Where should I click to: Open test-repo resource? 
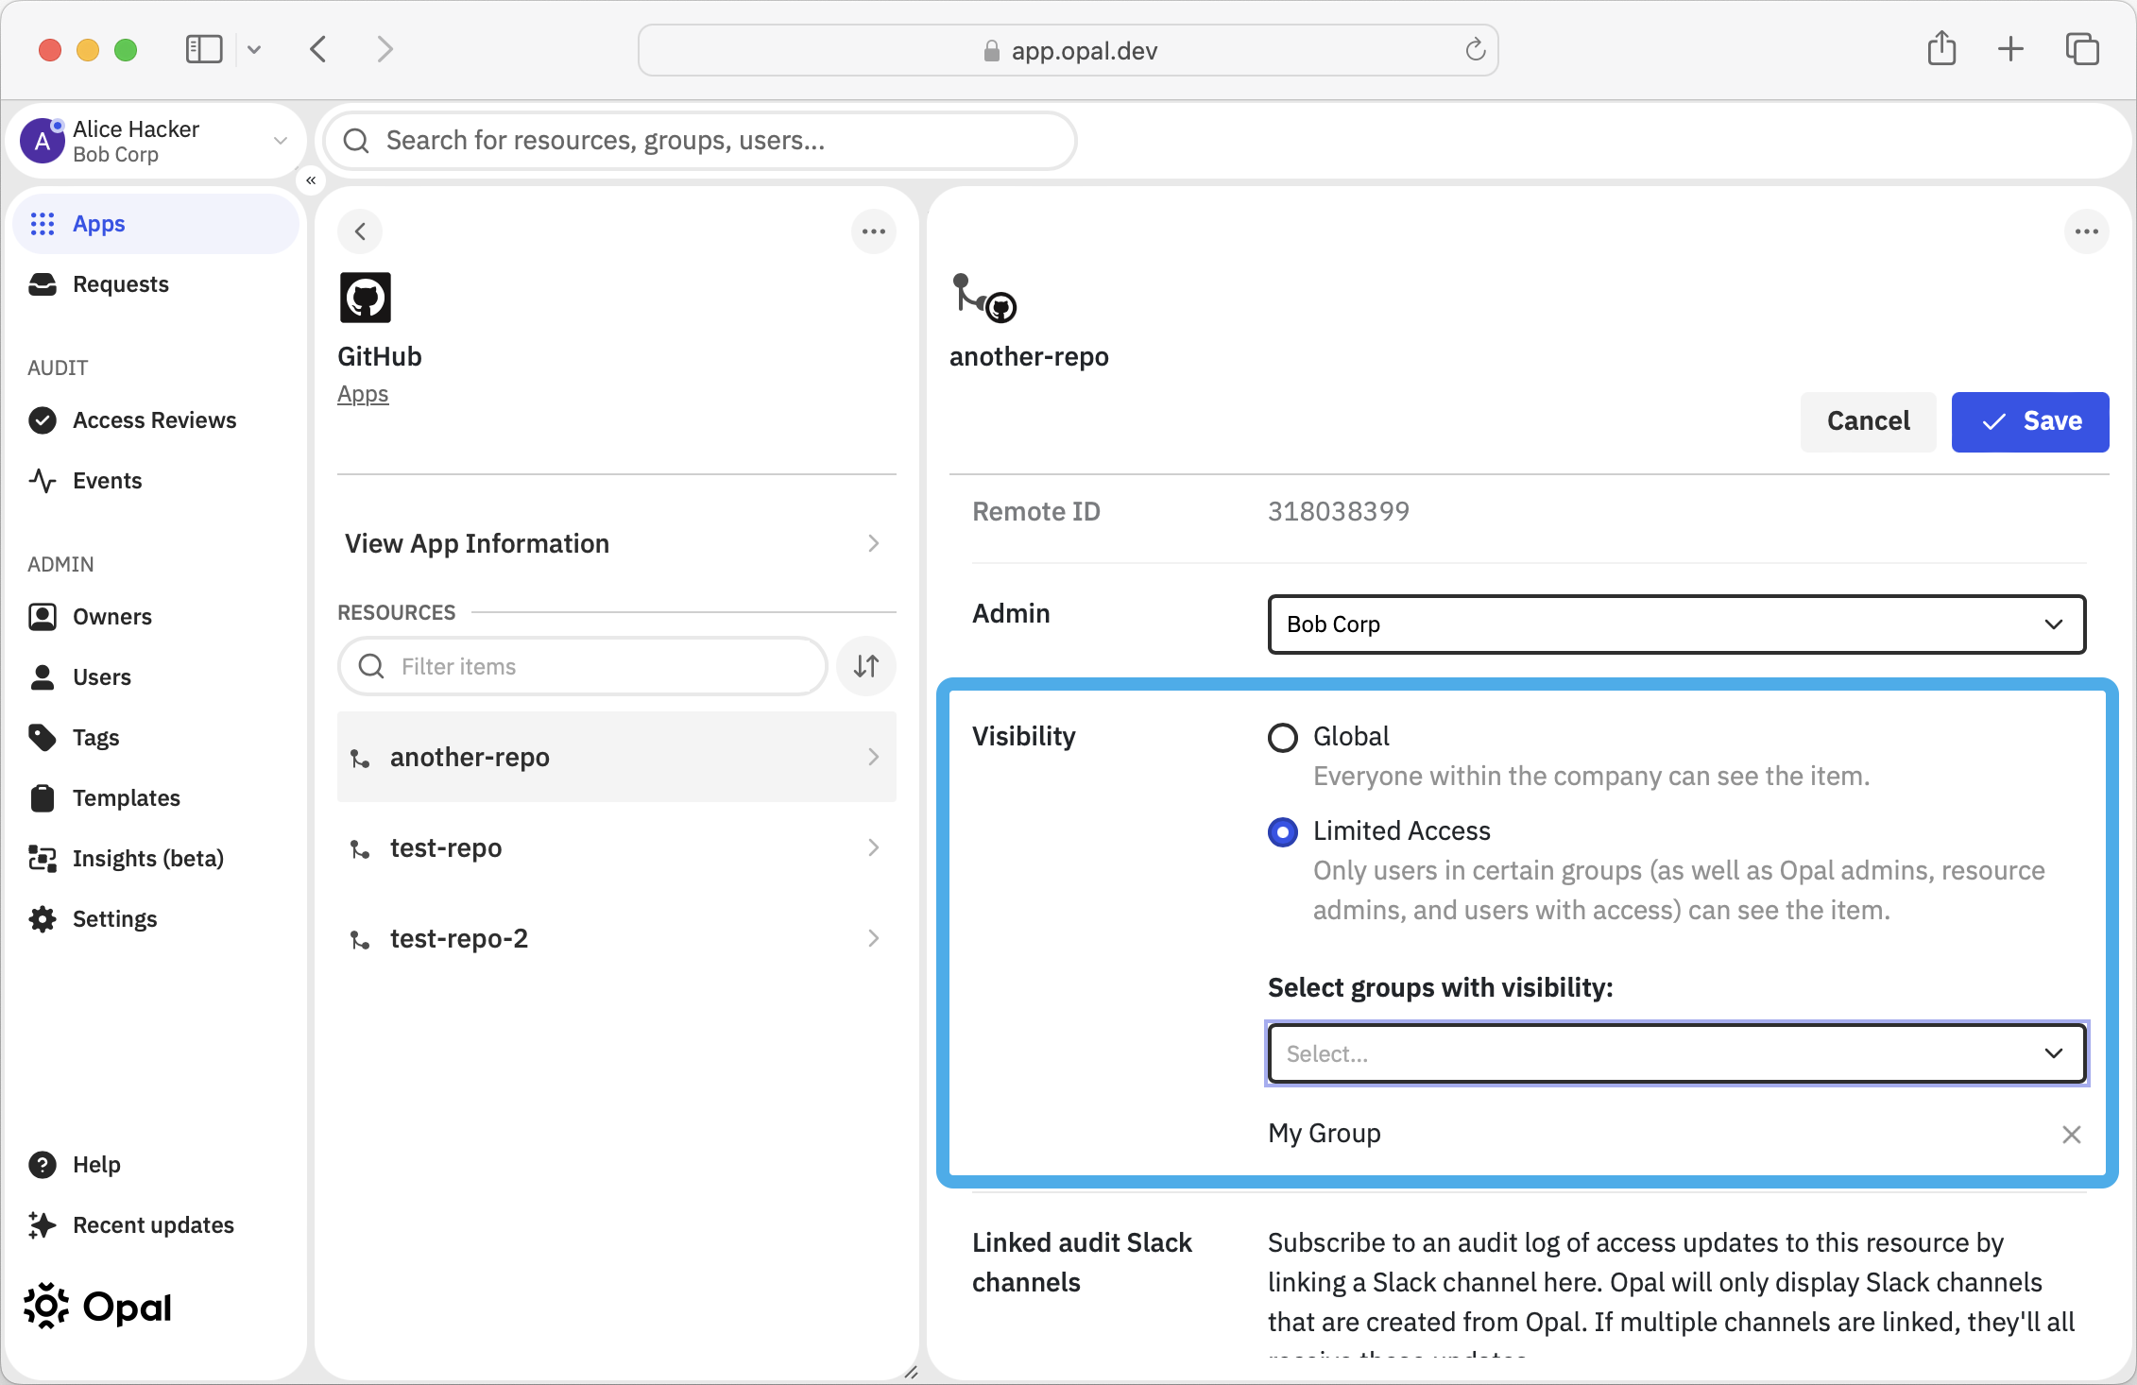(x=616, y=847)
